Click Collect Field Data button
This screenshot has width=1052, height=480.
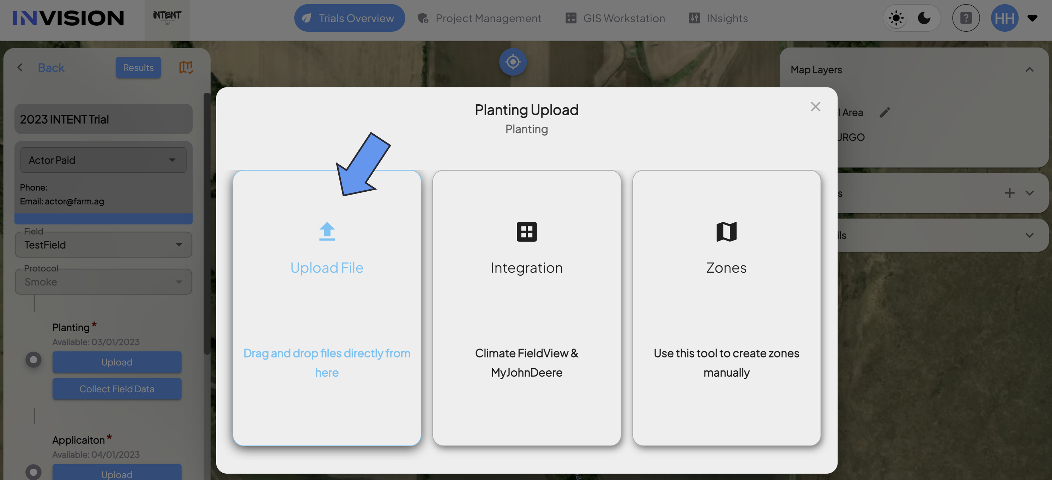tap(117, 389)
